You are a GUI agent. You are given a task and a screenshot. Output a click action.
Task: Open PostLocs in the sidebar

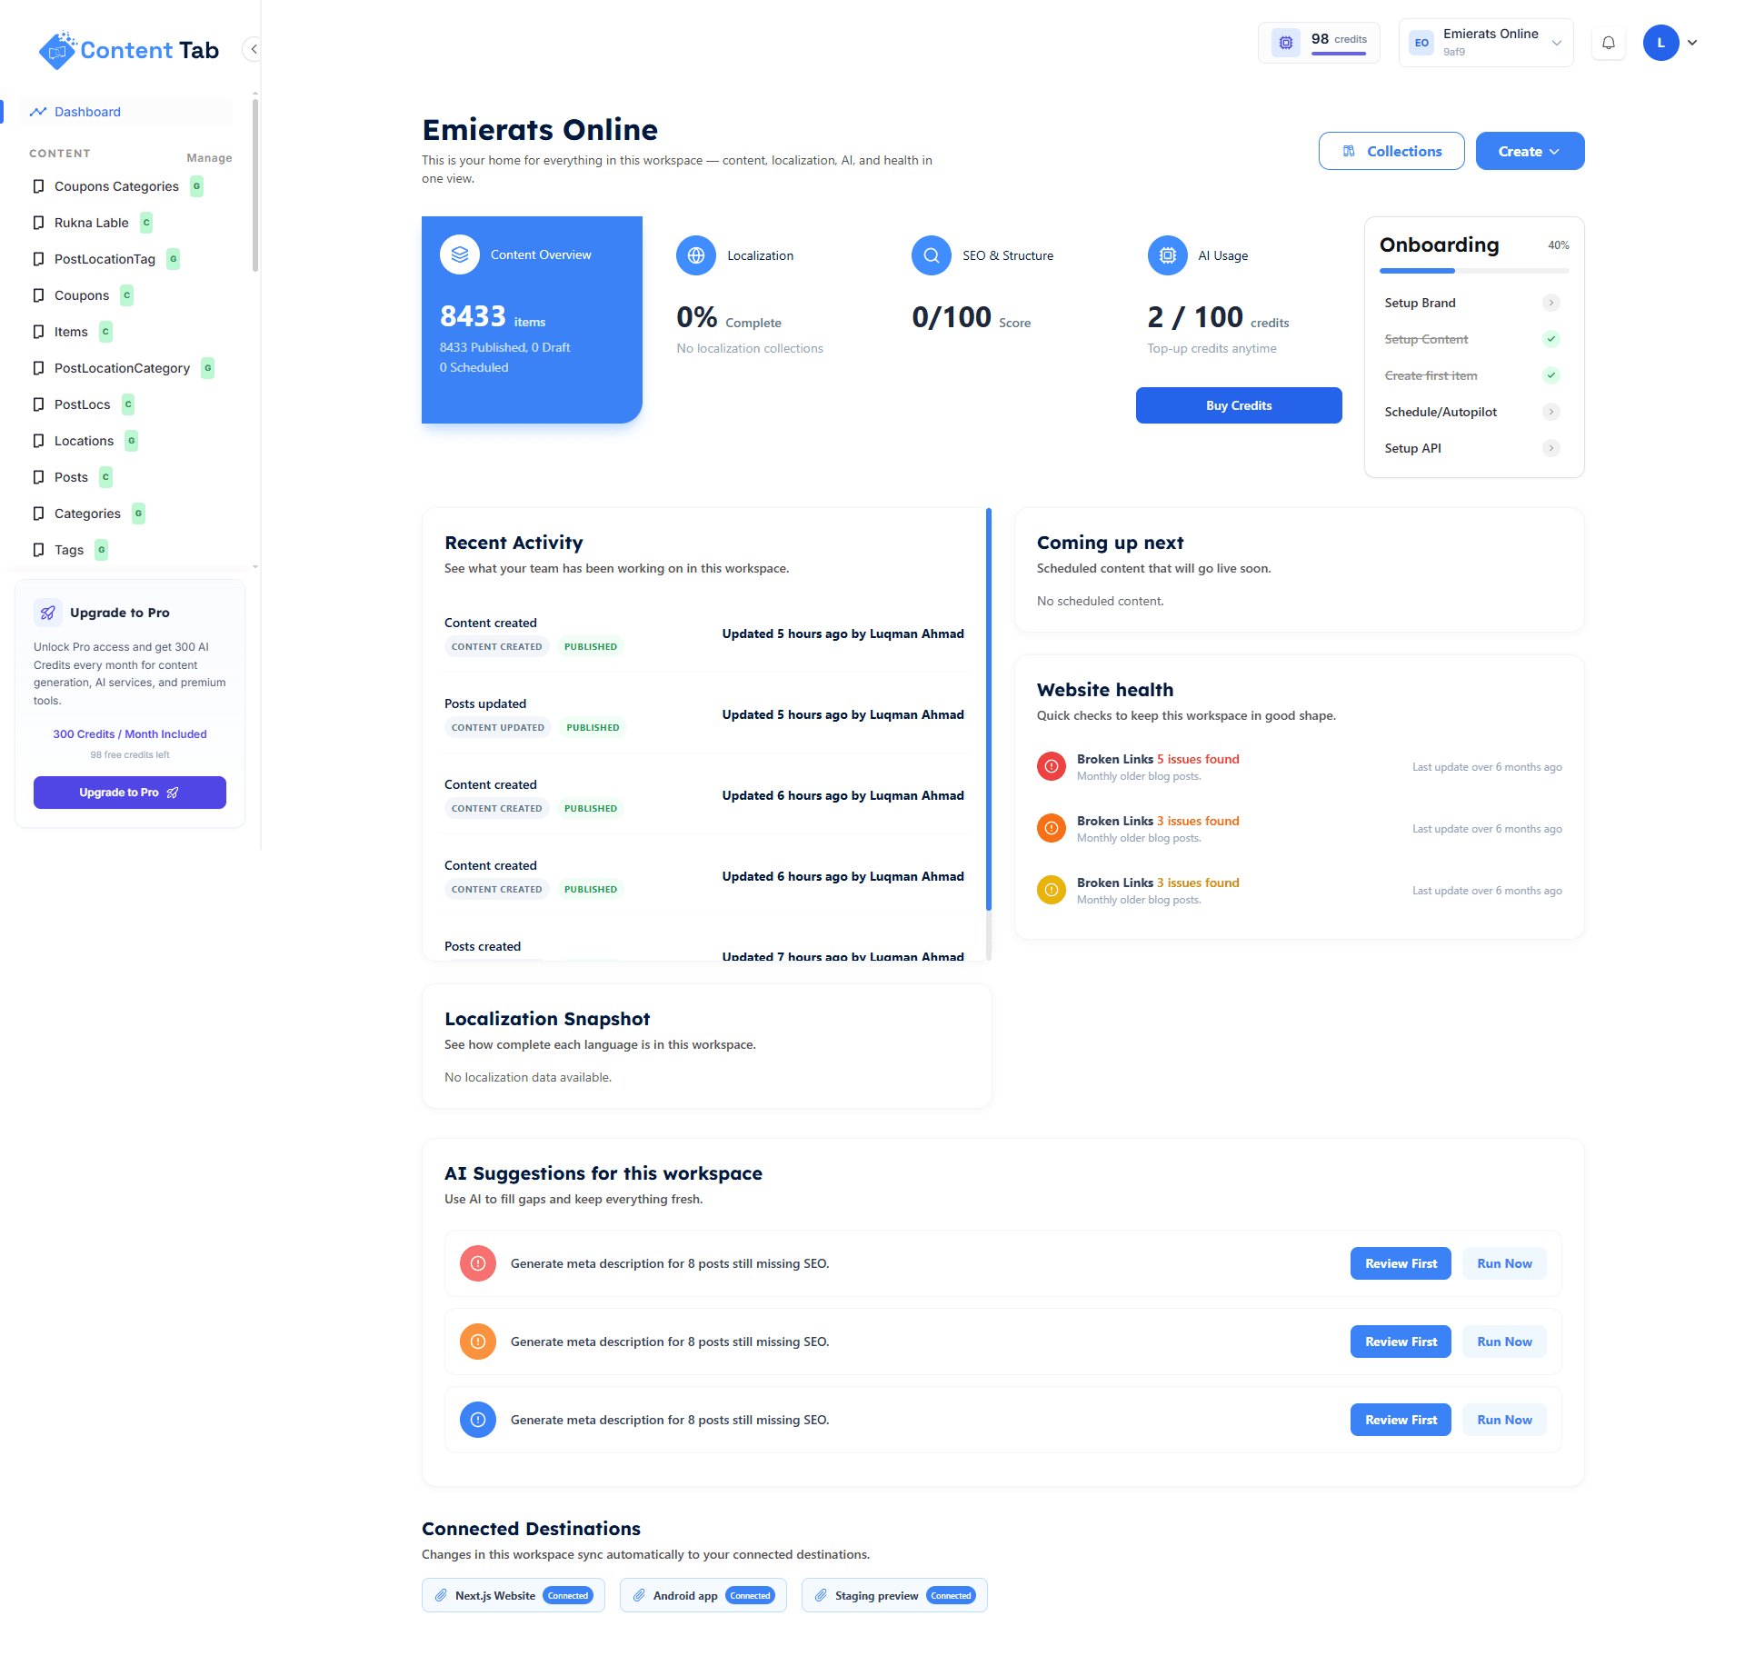point(82,404)
